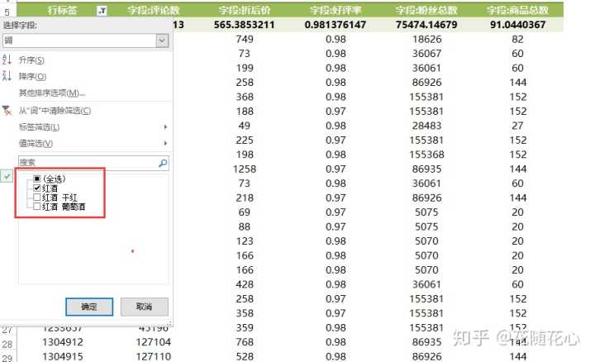Select cell with value 565.3853211
The width and height of the screenshot is (595, 362).
click(x=244, y=25)
